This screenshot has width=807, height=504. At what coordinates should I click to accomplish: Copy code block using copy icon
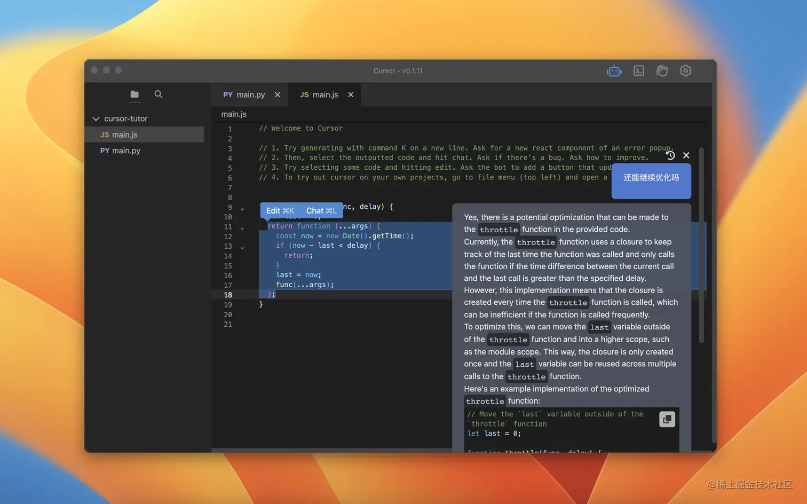tap(667, 419)
